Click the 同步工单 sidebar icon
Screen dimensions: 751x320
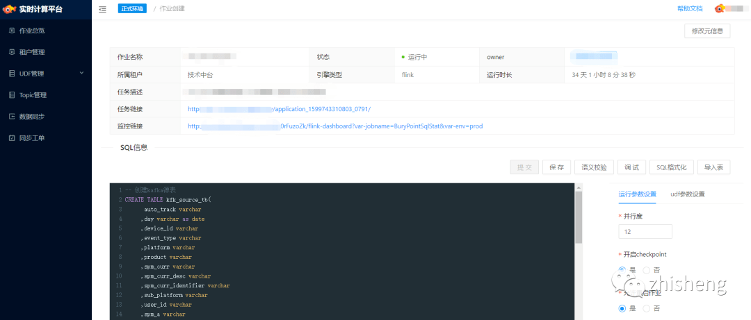pos(12,138)
